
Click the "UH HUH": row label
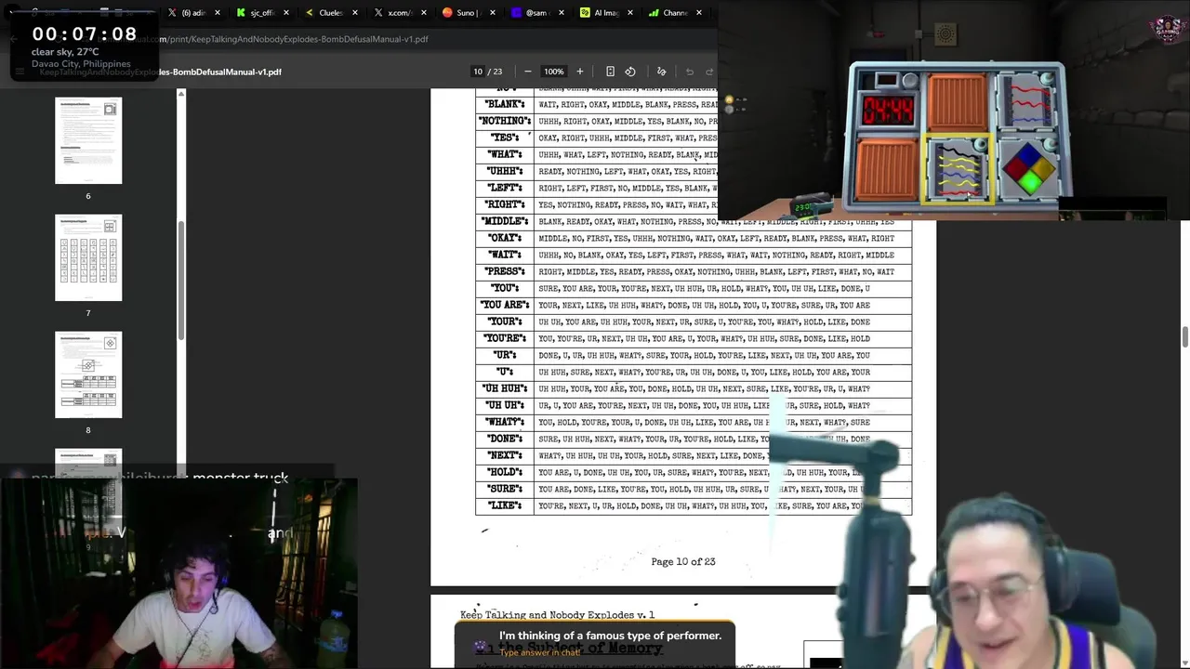505,388
